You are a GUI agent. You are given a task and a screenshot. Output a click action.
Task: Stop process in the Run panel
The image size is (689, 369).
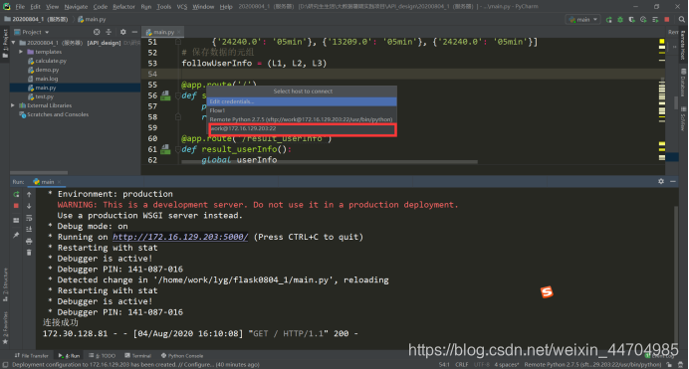(x=16, y=205)
